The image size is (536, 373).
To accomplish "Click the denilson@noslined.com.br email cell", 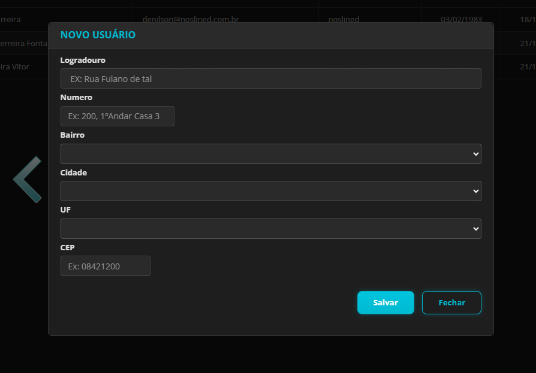I will tap(191, 19).
